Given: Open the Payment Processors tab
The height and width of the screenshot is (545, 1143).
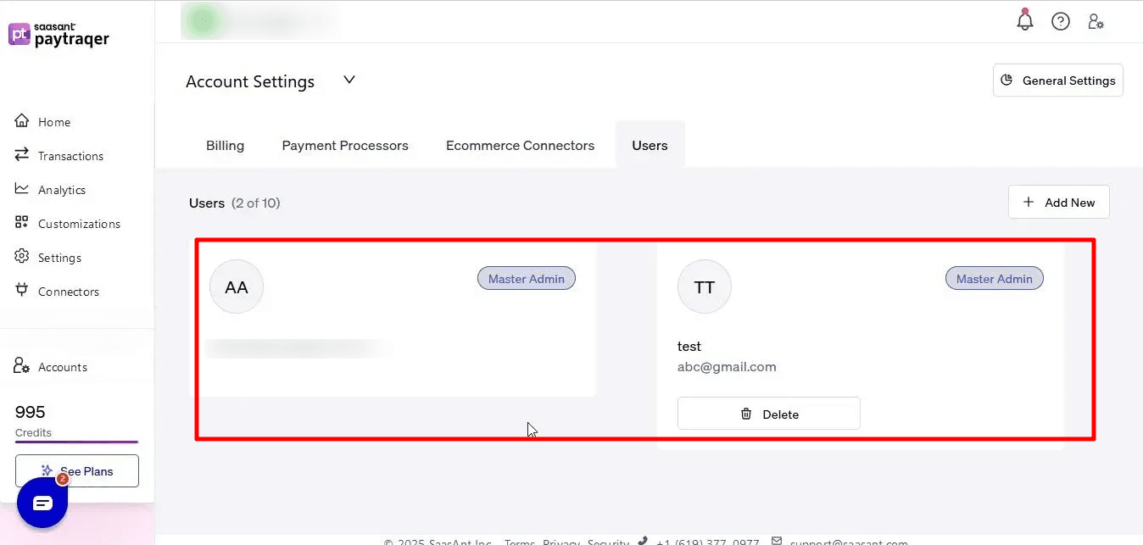Looking at the screenshot, I should [345, 145].
